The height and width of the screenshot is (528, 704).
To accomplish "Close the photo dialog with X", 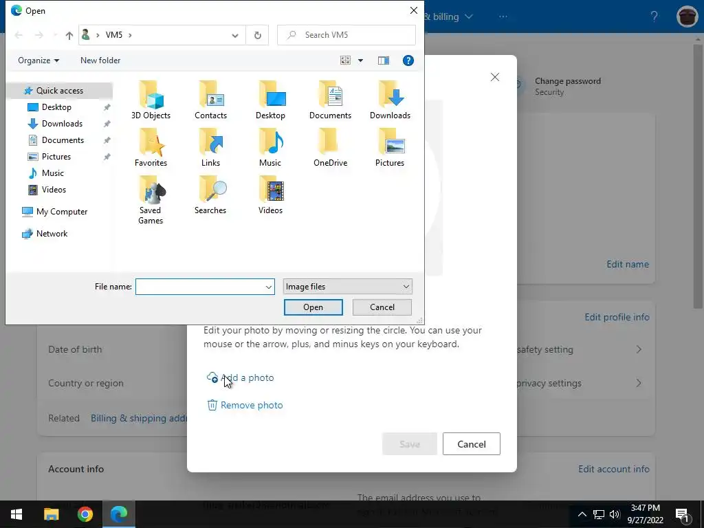I will (495, 77).
